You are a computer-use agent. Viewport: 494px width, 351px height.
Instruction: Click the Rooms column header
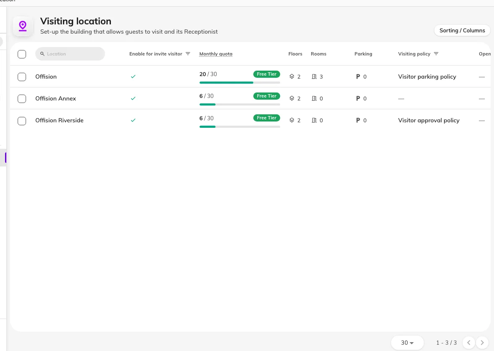318,54
